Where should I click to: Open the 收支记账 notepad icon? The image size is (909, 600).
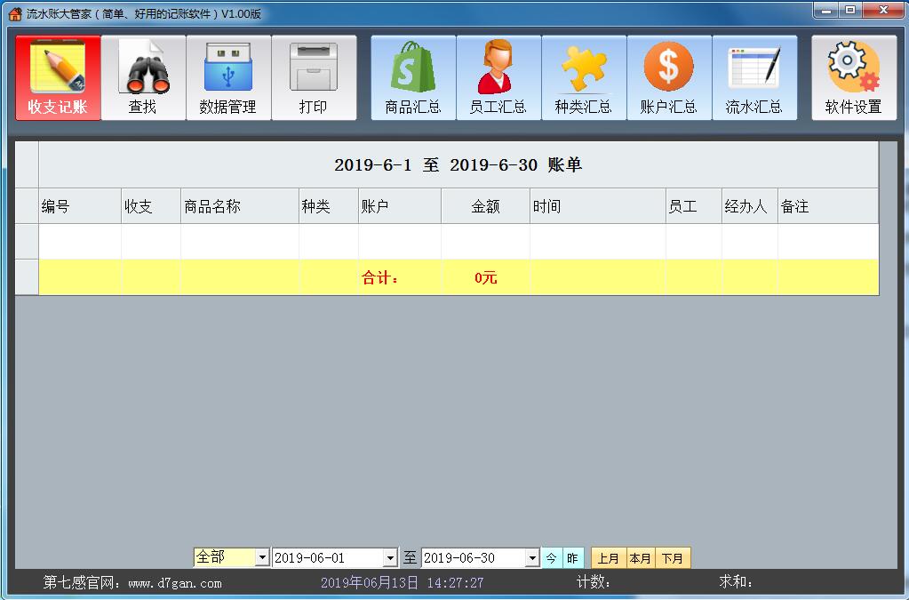click(x=58, y=77)
